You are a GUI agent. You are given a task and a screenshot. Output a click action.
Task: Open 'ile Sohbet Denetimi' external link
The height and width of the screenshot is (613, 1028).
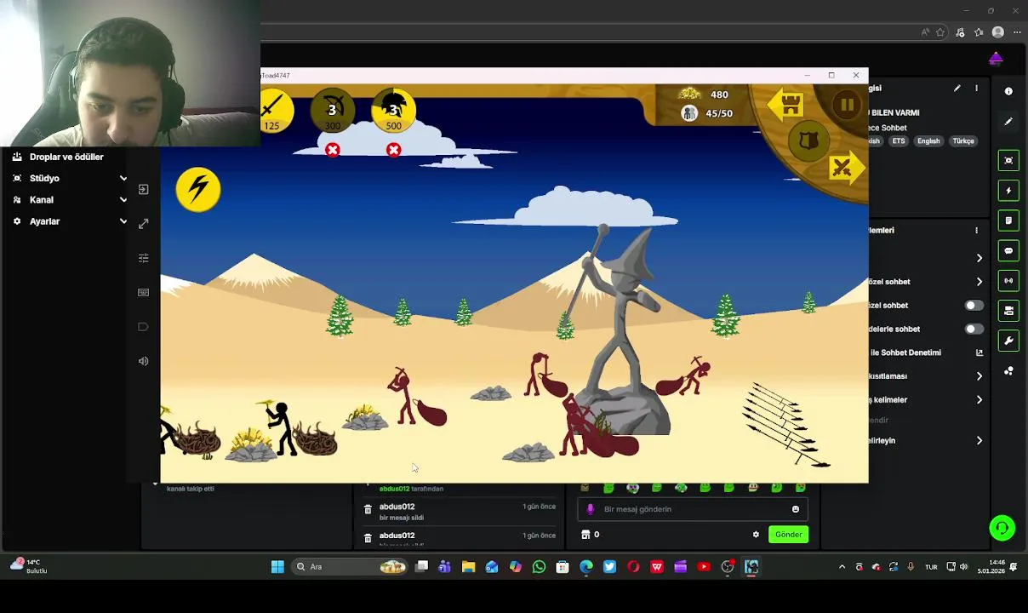click(x=979, y=352)
